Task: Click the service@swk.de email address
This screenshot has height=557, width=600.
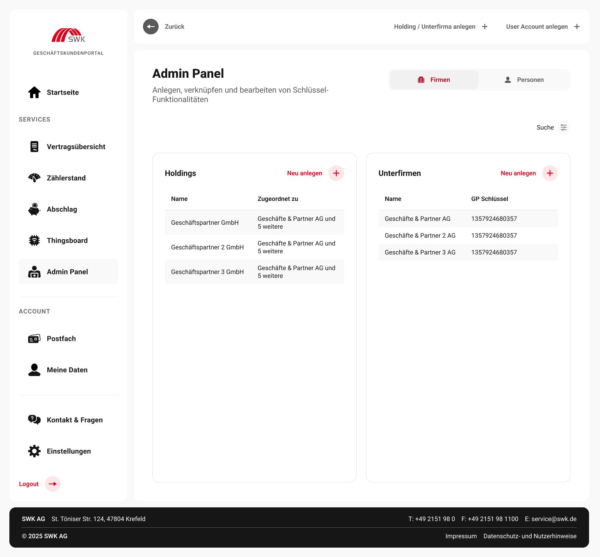Action: [554, 519]
